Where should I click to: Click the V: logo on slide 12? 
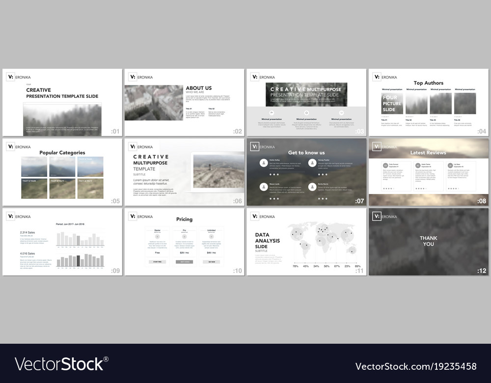[377, 217]
